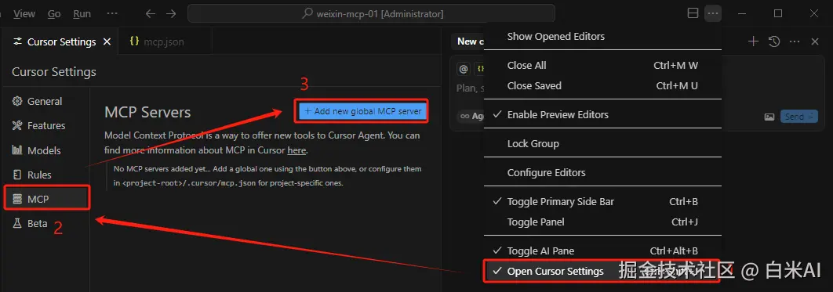Click the MCP Servers heading text
The width and height of the screenshot is (833, 292).
coord(147,113)
